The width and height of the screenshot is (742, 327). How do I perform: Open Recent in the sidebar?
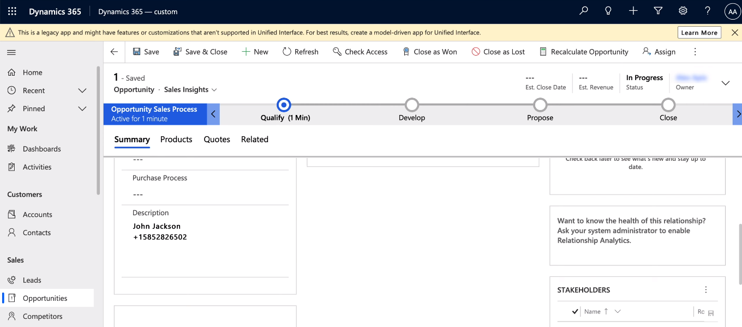[x=34, y=90]
